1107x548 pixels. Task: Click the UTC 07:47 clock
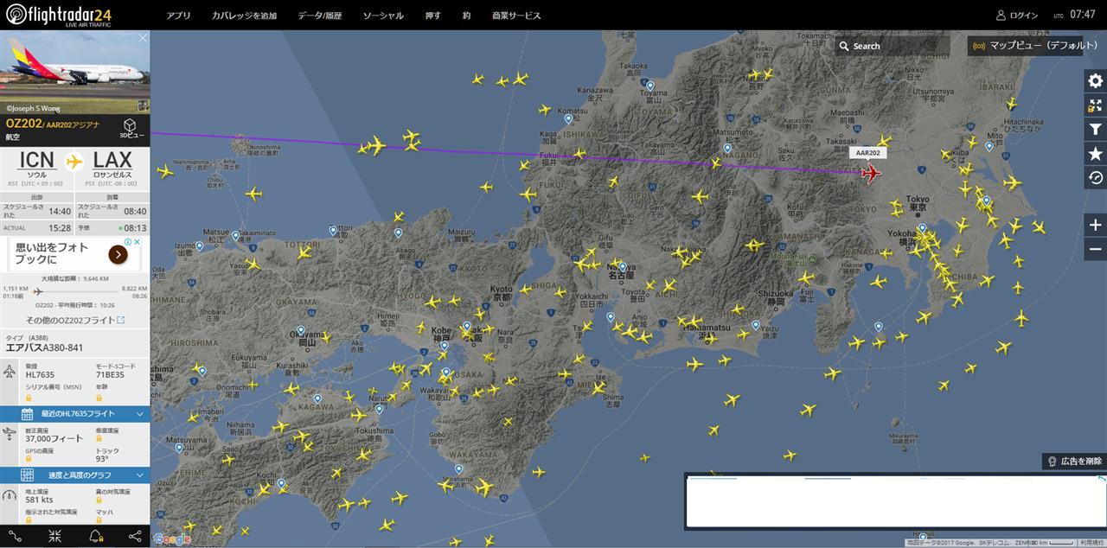click(x=1083, y=15)
